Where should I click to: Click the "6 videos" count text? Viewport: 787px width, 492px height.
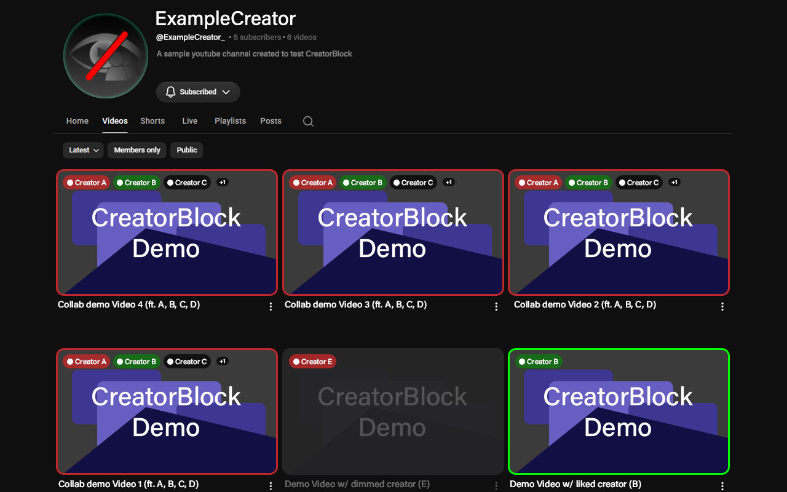point(302,38)
